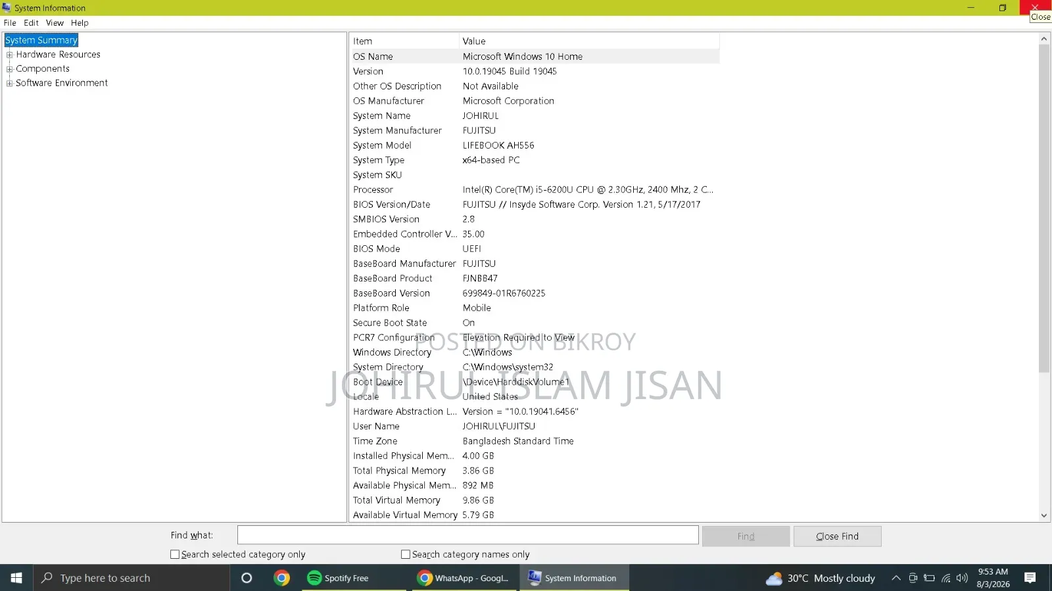The height and width of the screenshot is (591, 1052).
Task: Click Meet Now tray icon
Action: [x=913, y=578]
